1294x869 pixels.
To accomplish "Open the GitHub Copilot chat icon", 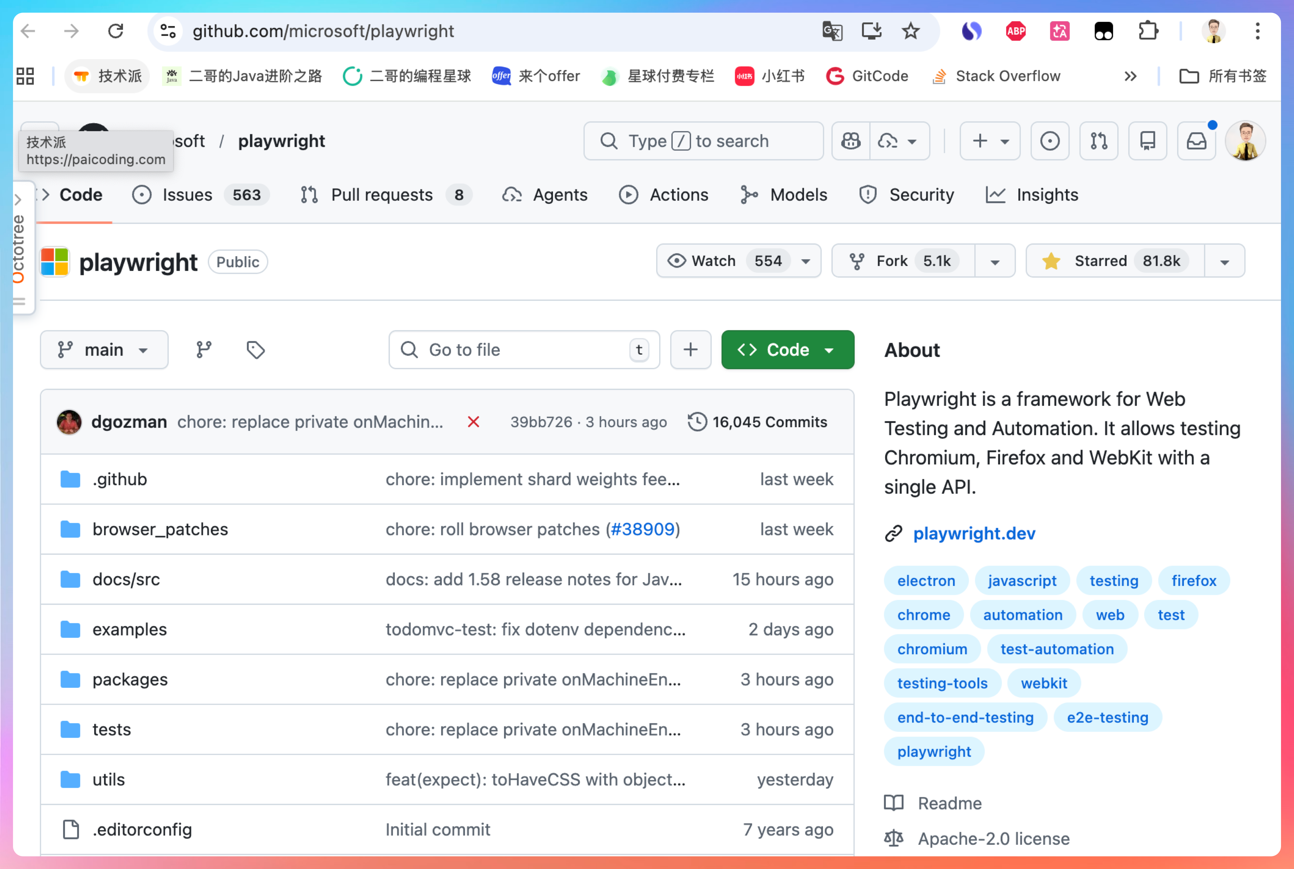I will click(850, 141).
